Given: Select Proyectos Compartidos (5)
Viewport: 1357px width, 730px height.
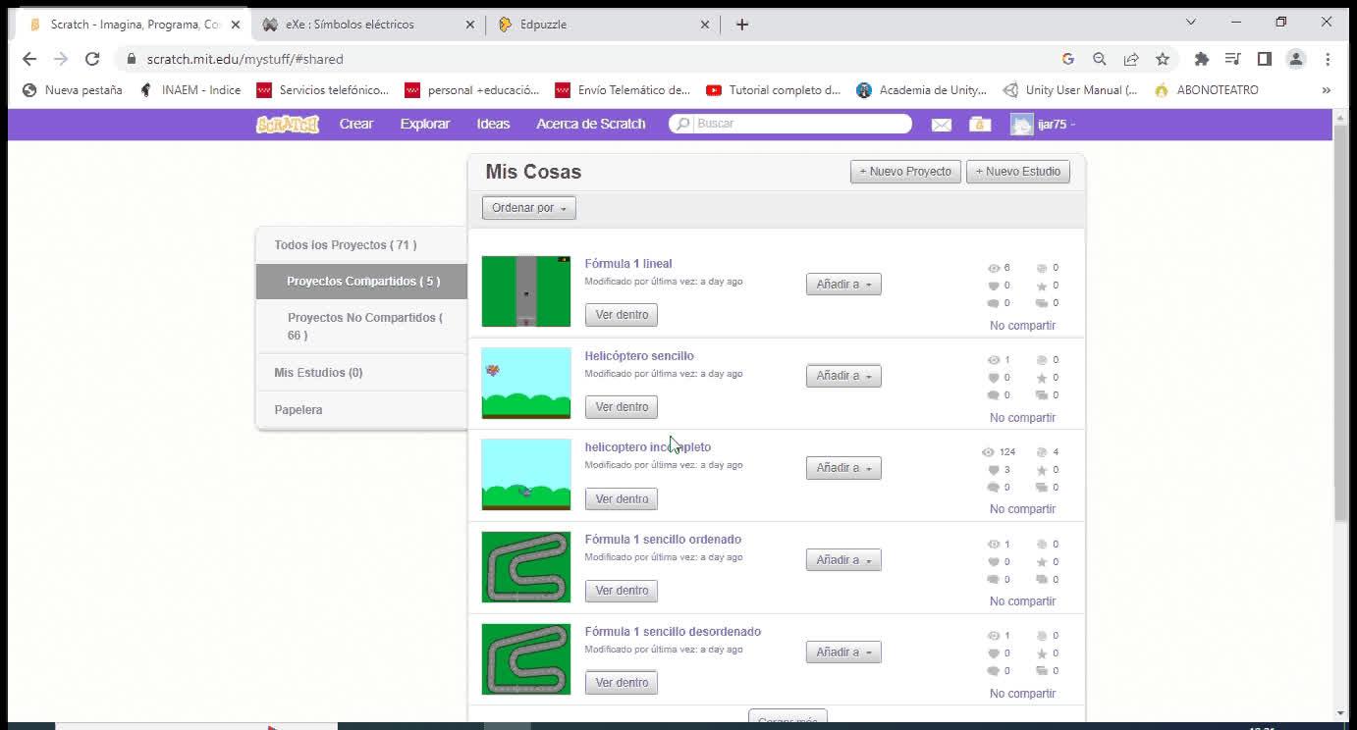Looking at the screenshot, I should point(361,282).
